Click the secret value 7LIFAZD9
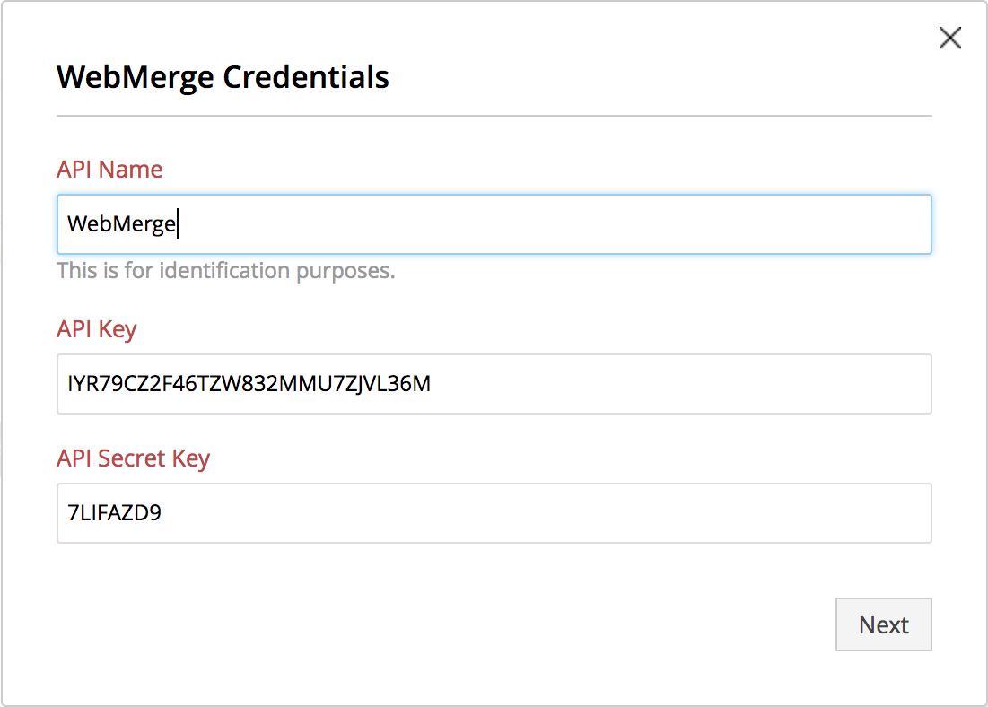 coord(114,513)
